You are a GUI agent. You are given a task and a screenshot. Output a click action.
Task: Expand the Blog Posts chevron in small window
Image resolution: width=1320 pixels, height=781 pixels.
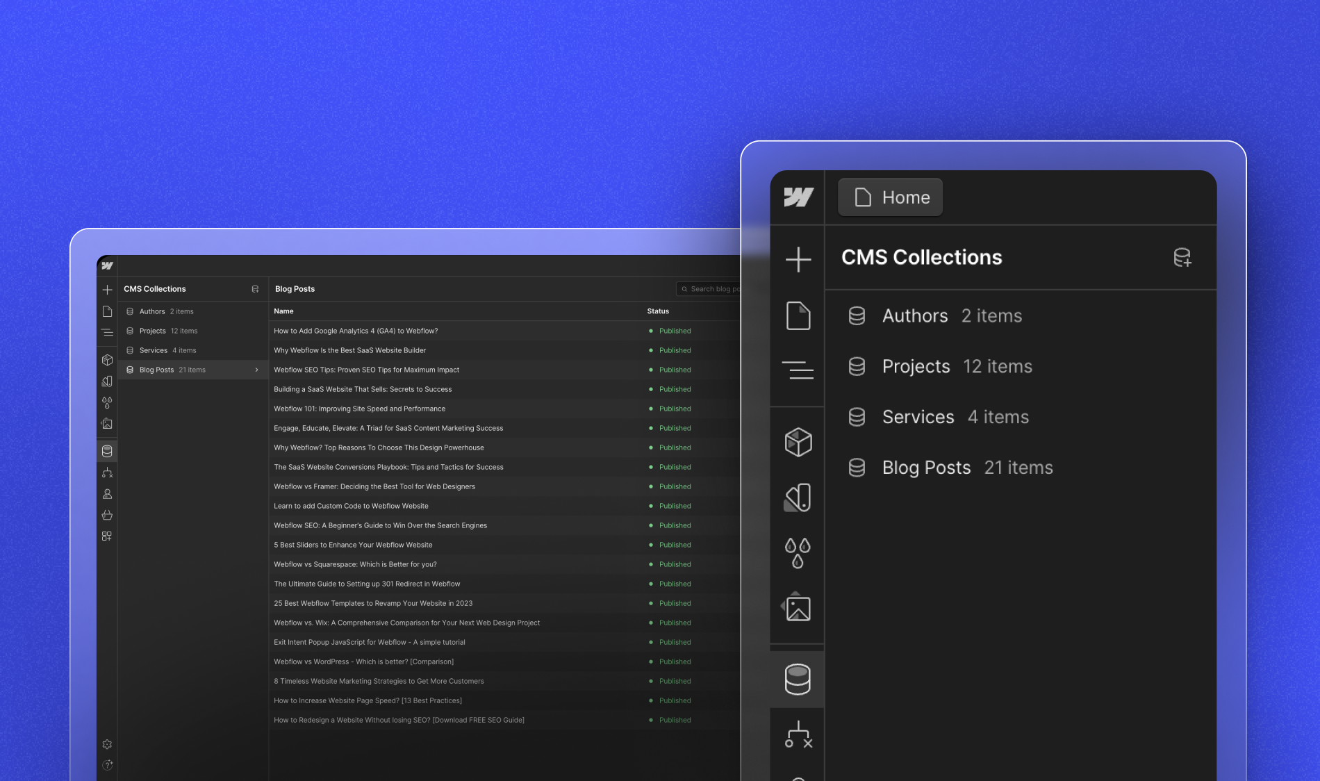(257, 370)
